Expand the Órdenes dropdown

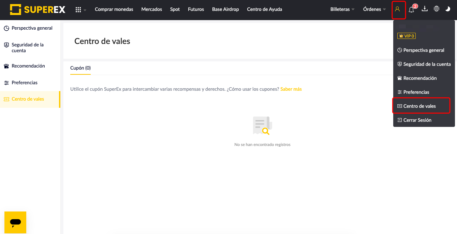pyautogui.click(x=374, y=9)
